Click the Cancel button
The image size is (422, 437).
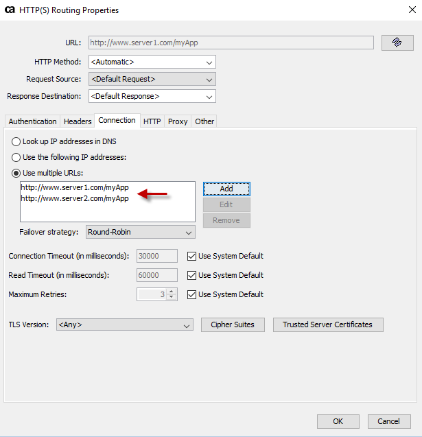click(x=389, y=421)
